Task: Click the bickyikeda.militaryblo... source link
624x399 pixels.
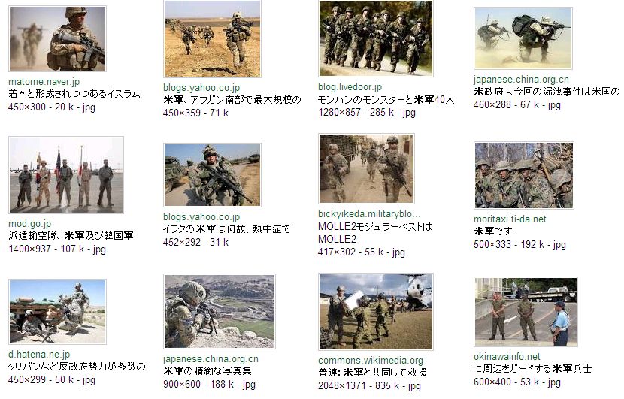Action: [x=369, y=214]
